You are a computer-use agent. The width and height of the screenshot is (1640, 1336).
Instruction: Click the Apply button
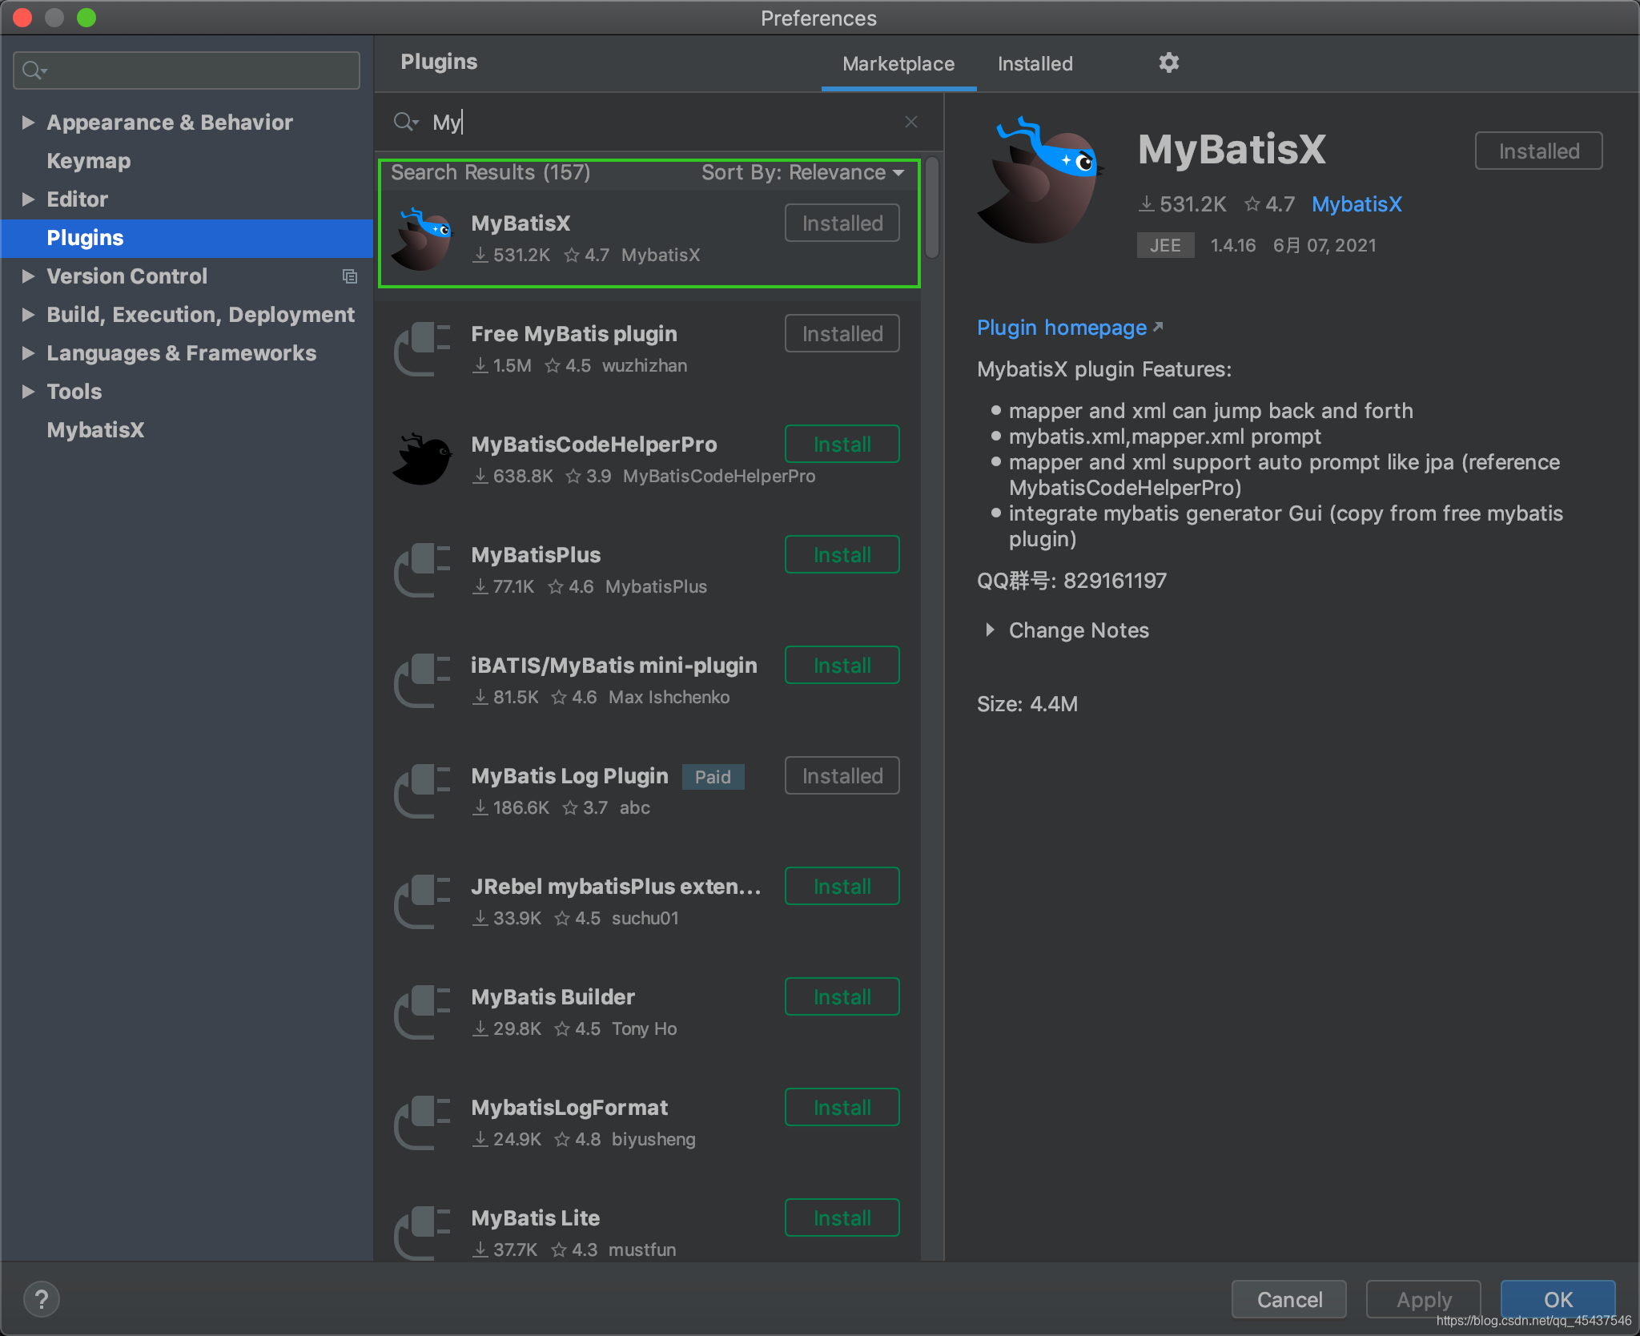[1424, 1299]
